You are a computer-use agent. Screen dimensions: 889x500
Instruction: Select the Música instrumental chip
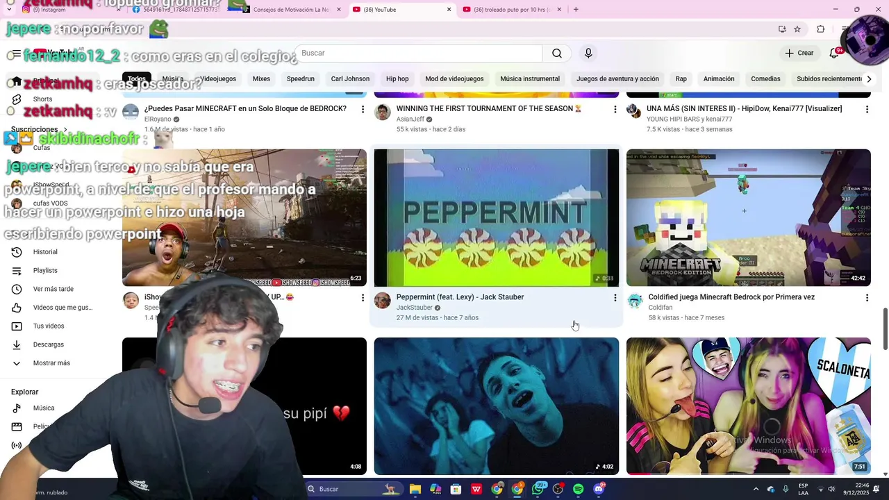530,79
